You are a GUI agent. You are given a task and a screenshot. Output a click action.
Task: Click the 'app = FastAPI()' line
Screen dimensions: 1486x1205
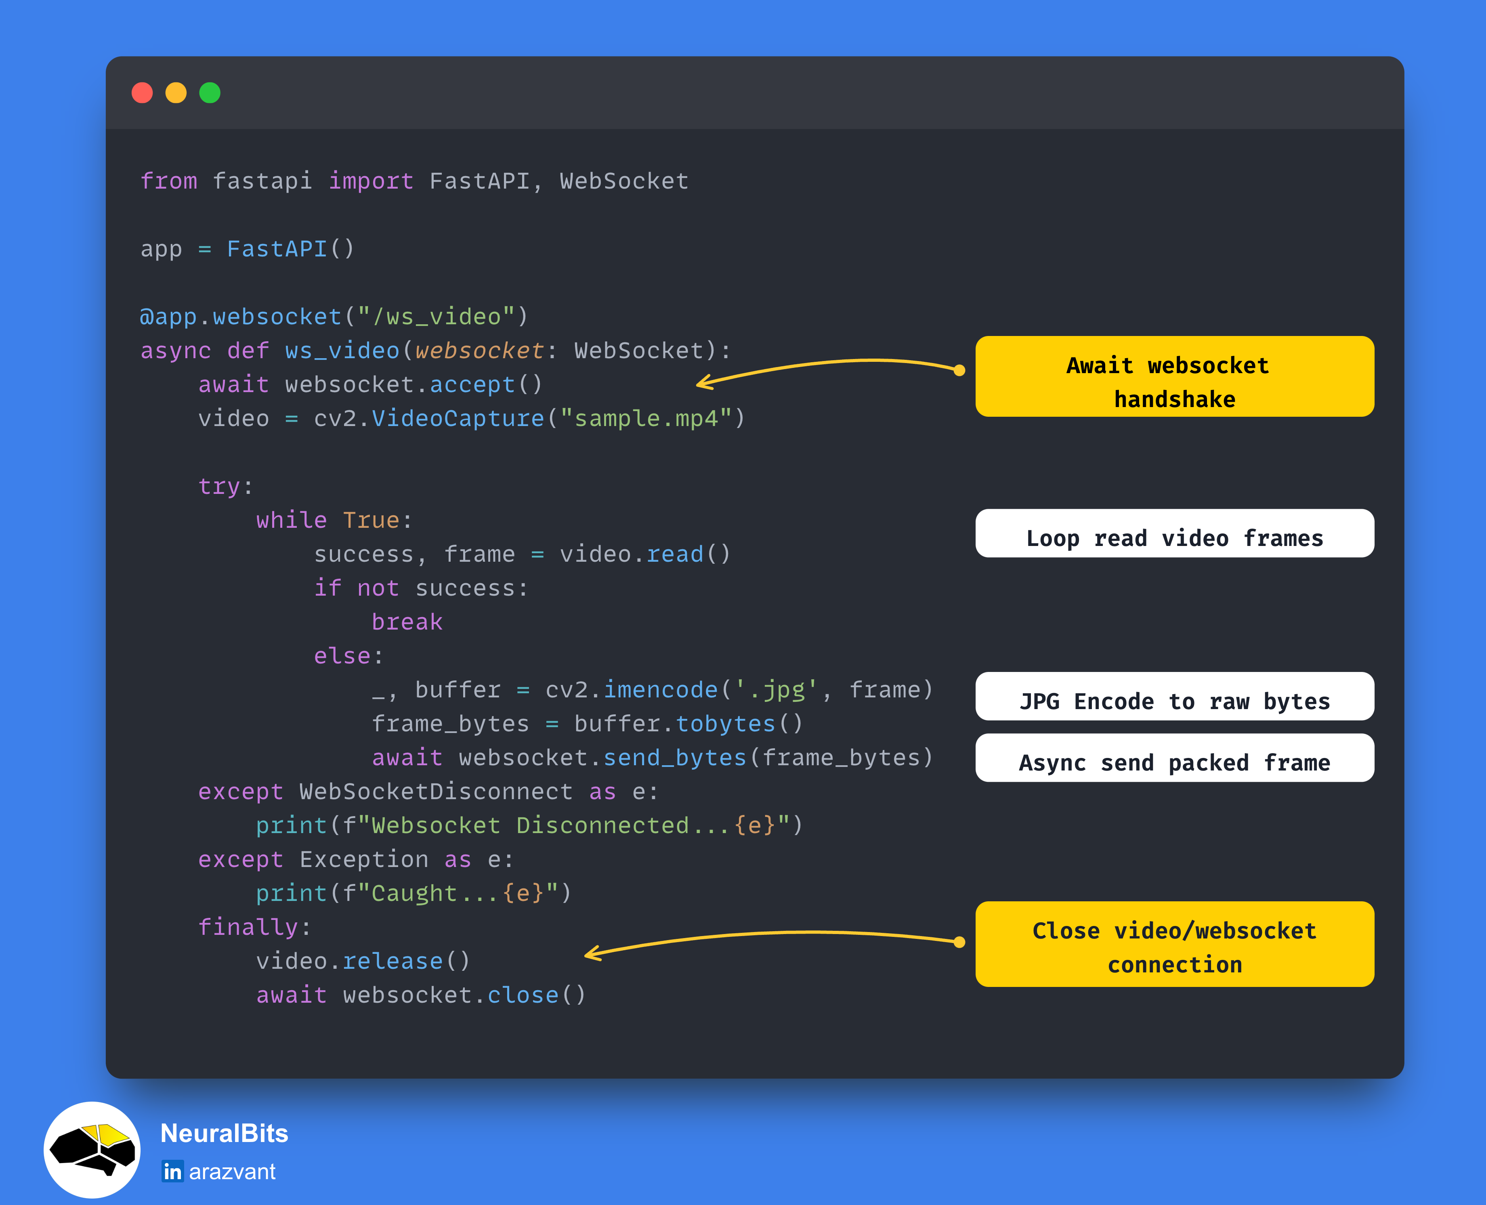click(x=247, y=248)
